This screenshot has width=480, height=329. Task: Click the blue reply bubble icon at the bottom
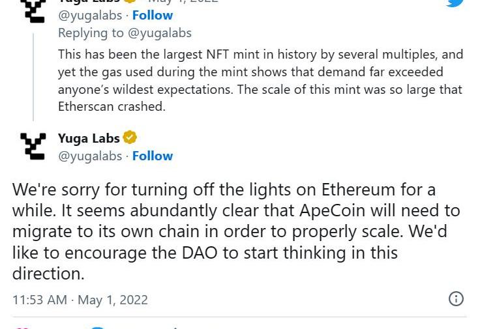(98, 328)
